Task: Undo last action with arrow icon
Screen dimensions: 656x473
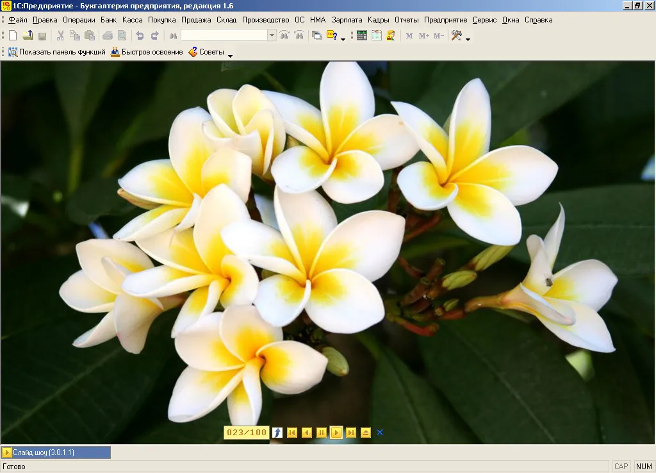Action: point(140,36)
